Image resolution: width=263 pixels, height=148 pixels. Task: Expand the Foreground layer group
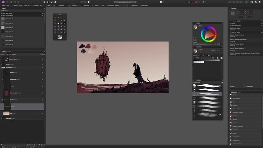2,79
